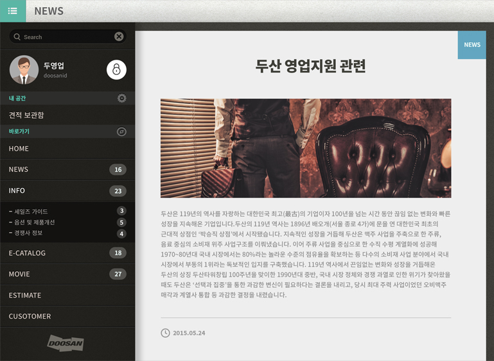494x361 pixels.
Task: Click the user profile avatar
Action: pyautogui.click(x=24, y=70)
